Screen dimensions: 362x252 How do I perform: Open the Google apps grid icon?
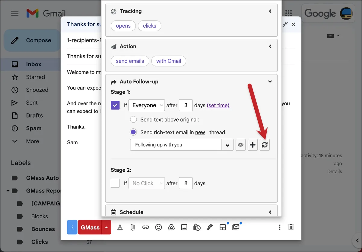point(288,13)
